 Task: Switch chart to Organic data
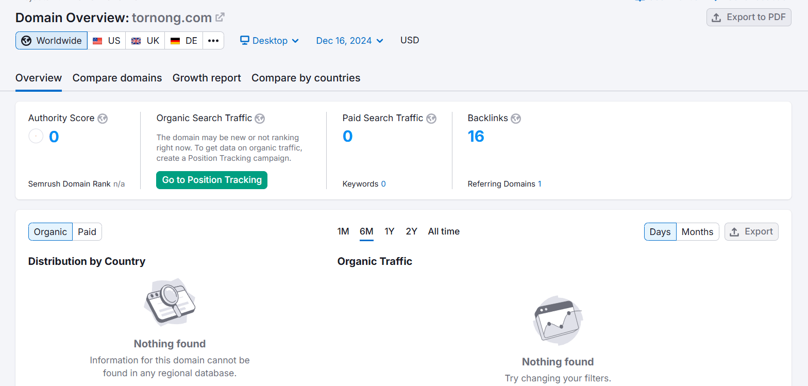tap(50, 232)
